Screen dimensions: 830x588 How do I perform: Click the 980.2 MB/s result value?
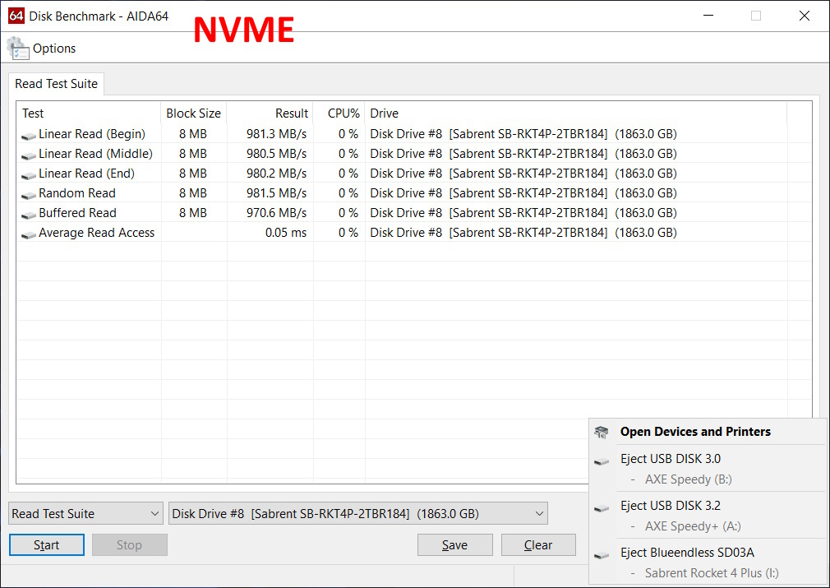pos(276,174)
